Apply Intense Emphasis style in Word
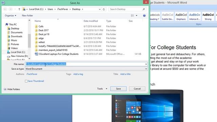This screenshot has height=122, width=217. pos(194,17)
